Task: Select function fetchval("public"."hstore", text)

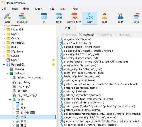Action: 82,76
